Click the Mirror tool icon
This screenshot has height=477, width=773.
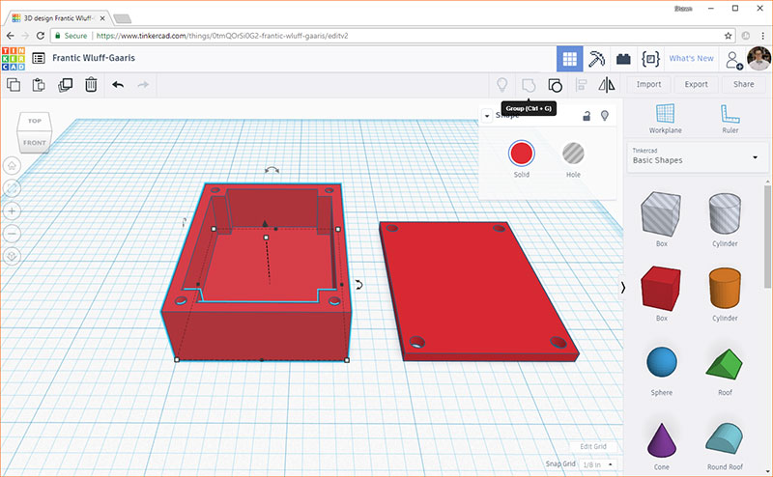click(607, 85)
